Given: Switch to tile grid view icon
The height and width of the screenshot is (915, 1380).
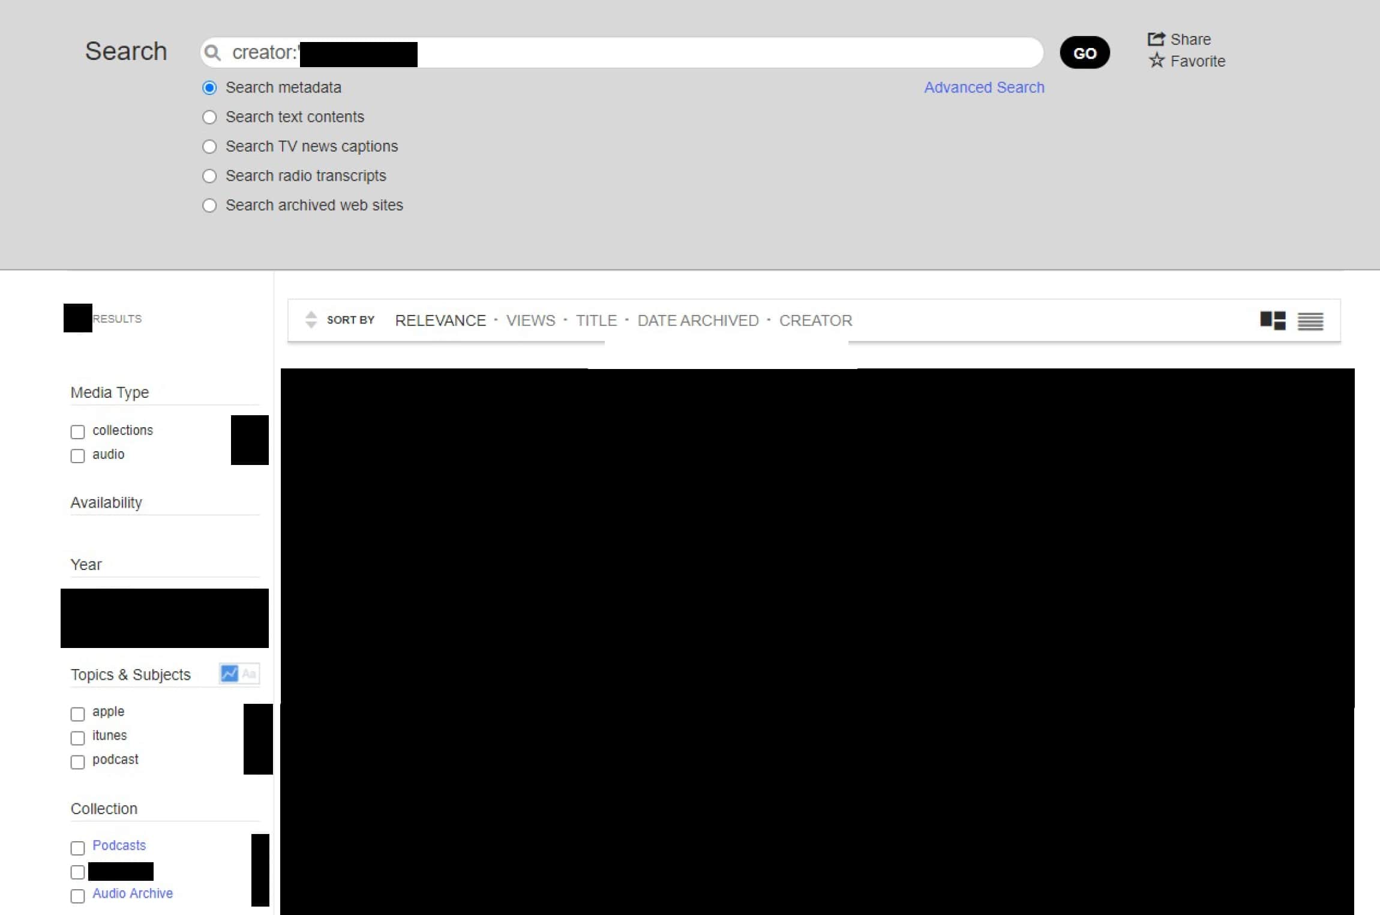Looking at the screenshot, I should (x=1272, y=320).
